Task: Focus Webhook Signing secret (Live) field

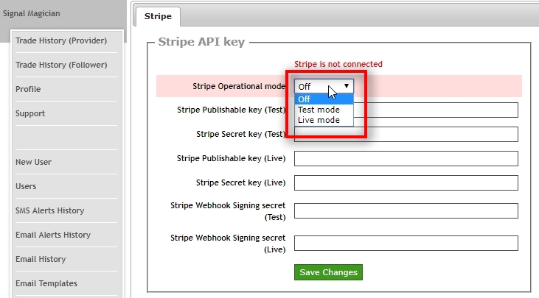Action: (x=406, y=243)
